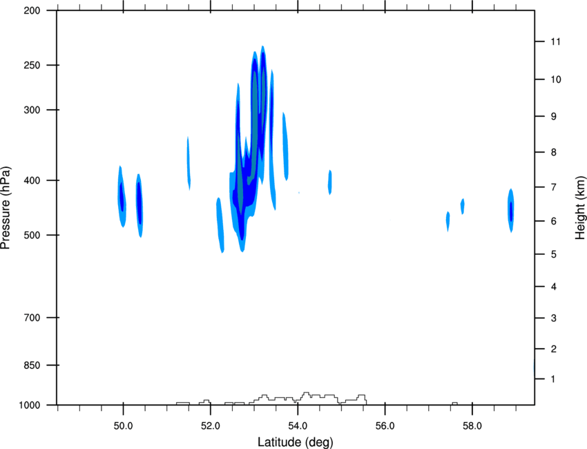Screen dimensions: 587x449
Task: Click the height axis label '9'
Action: click(554, 117)
